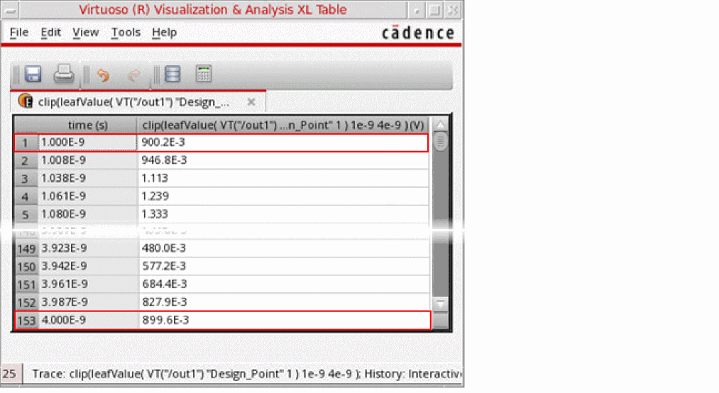Click the scrollbar down arrow
The width and height of the screenshot is (719, 393).
click(x=440, y=304)
